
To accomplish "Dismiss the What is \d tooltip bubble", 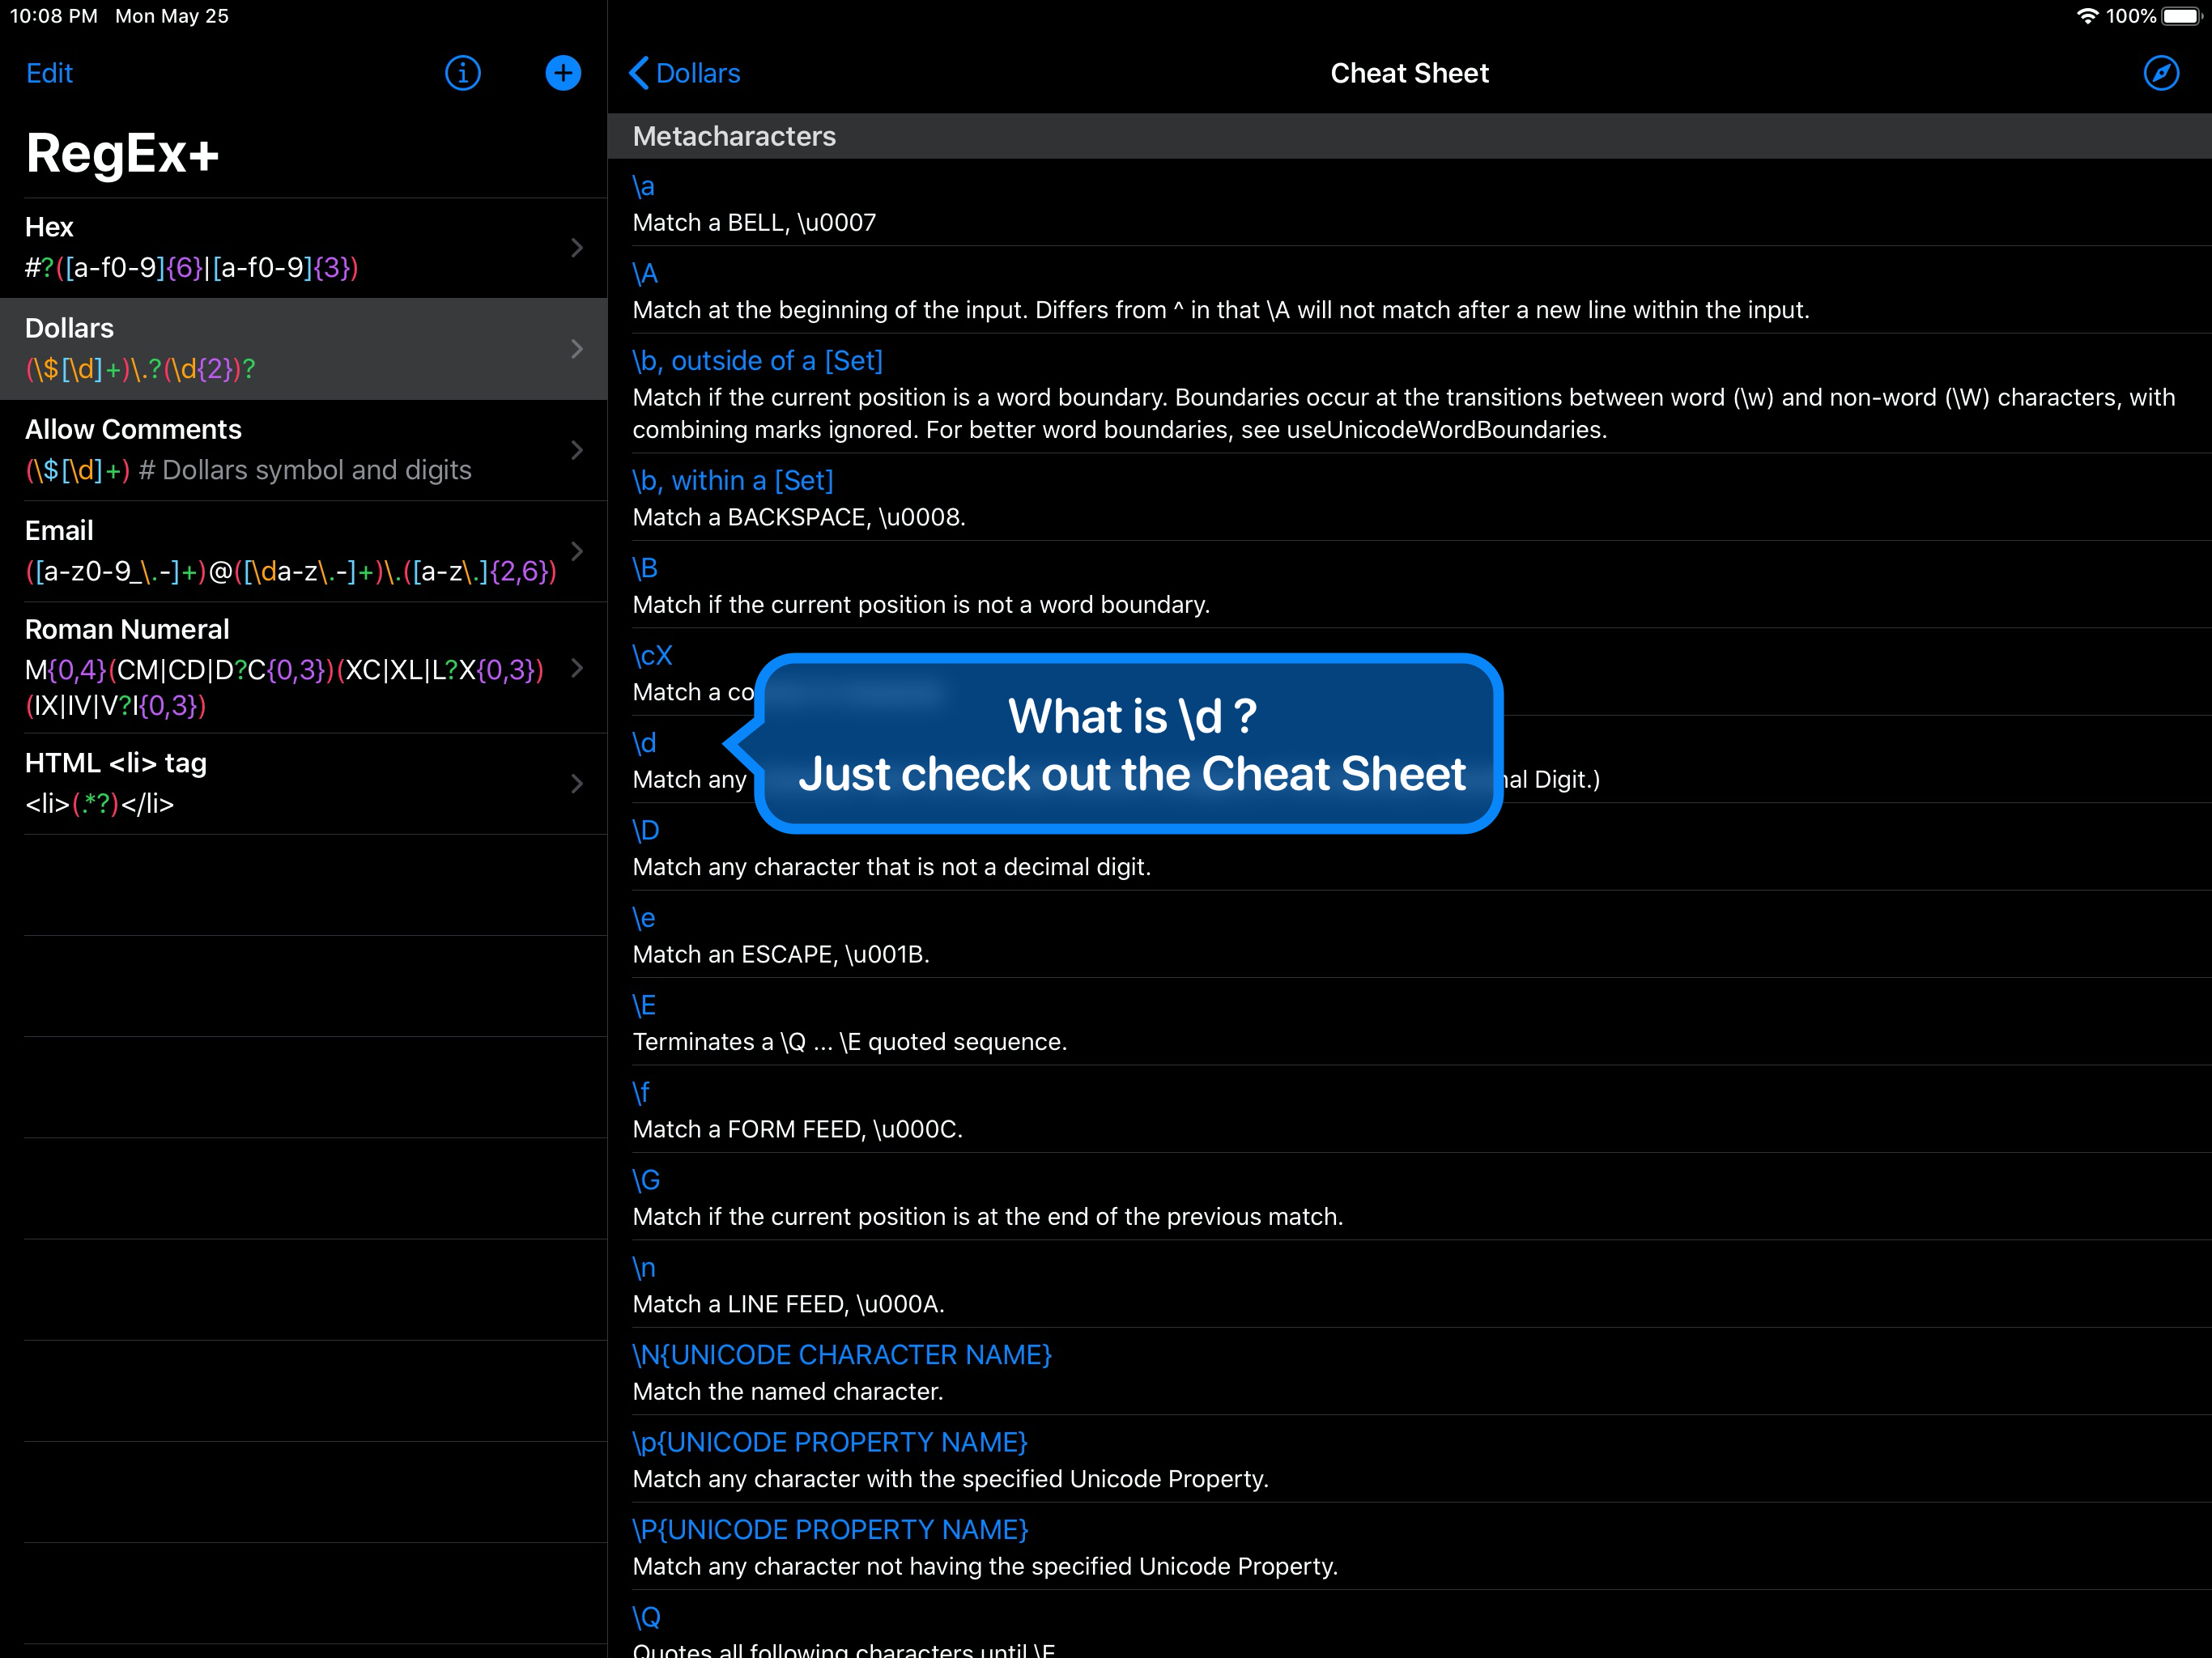I will 1130,744.
